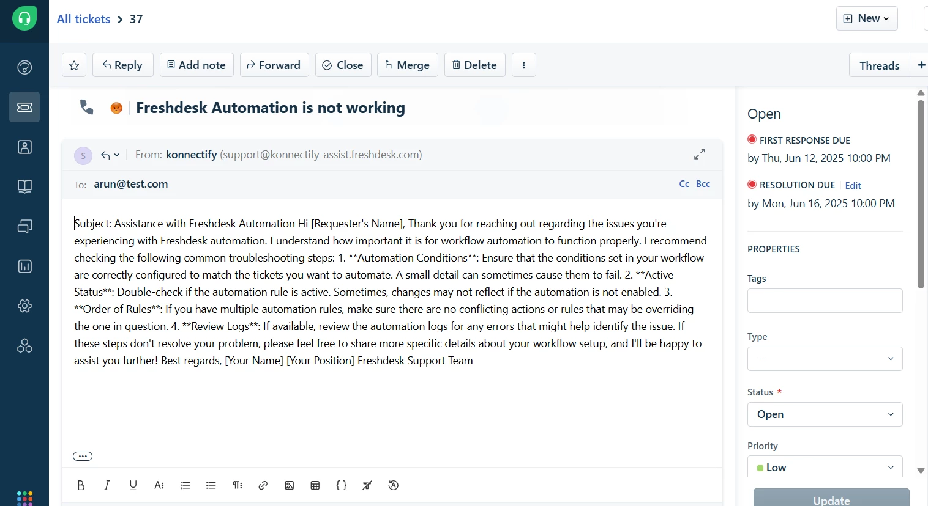Screen dimensions: 928x506
Task: Open the apps marketplace cubes icon
Action: [x=24, y=346]
